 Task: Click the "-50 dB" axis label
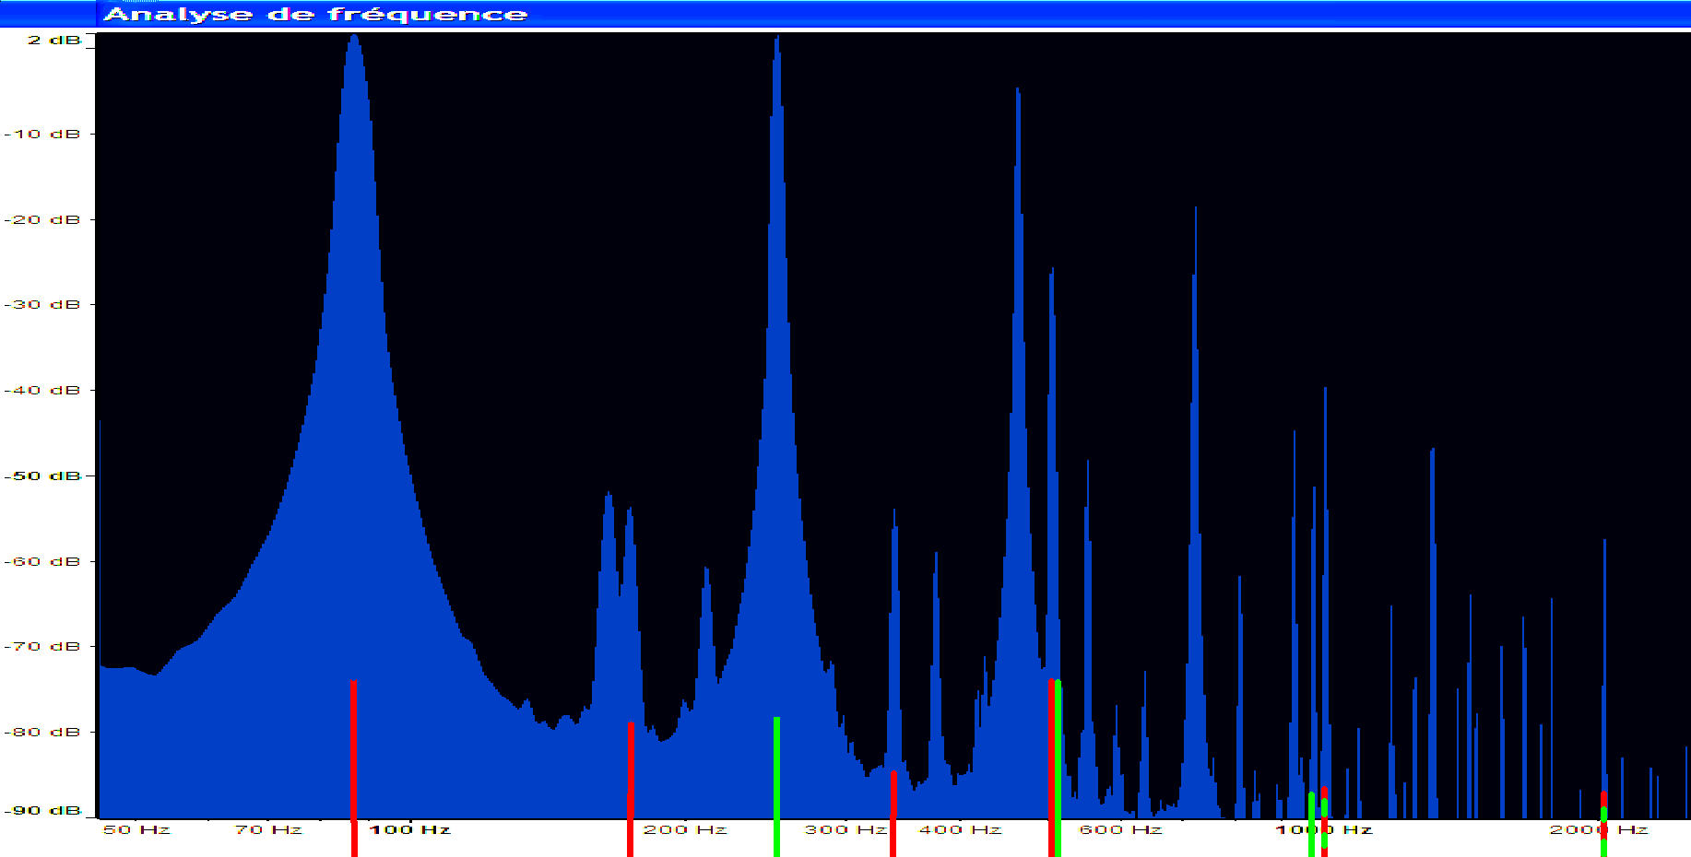pos(42,475)
